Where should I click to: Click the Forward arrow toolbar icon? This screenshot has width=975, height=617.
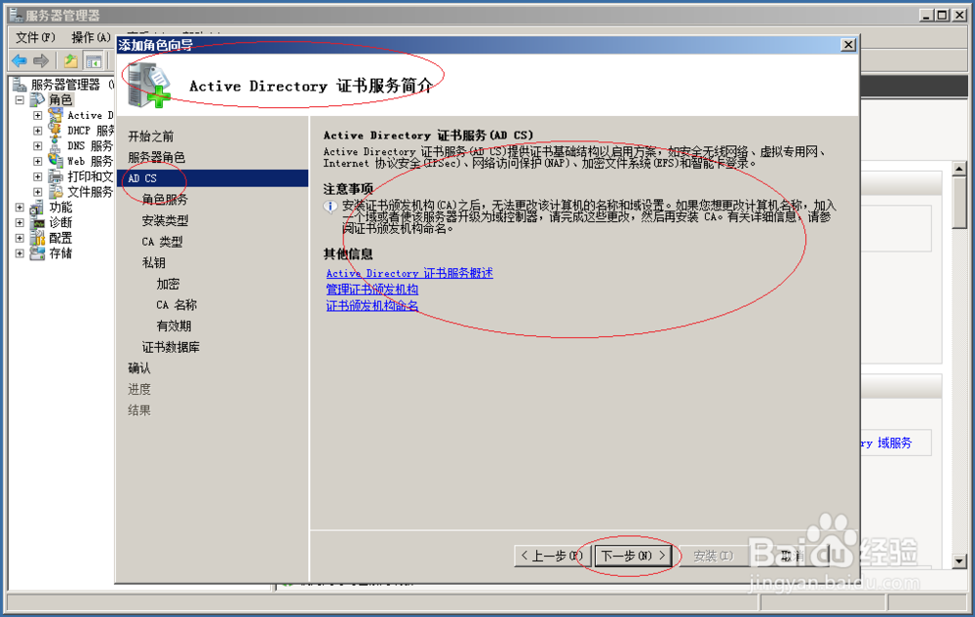tap(41, 60)
